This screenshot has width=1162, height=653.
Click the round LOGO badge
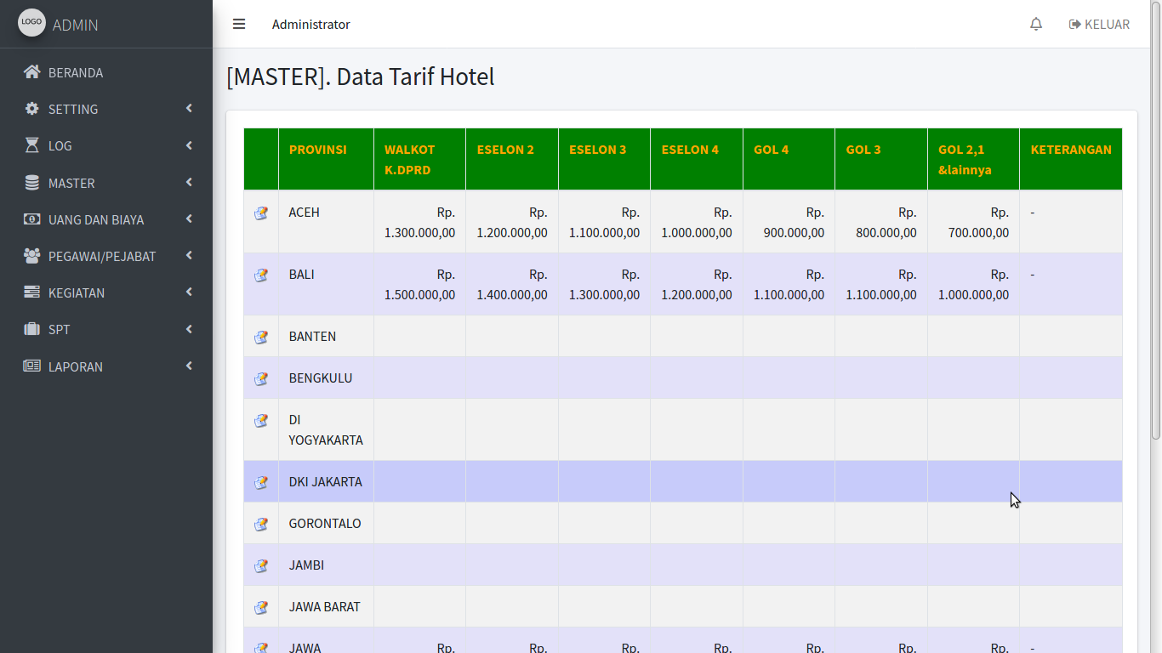point(31,22)
